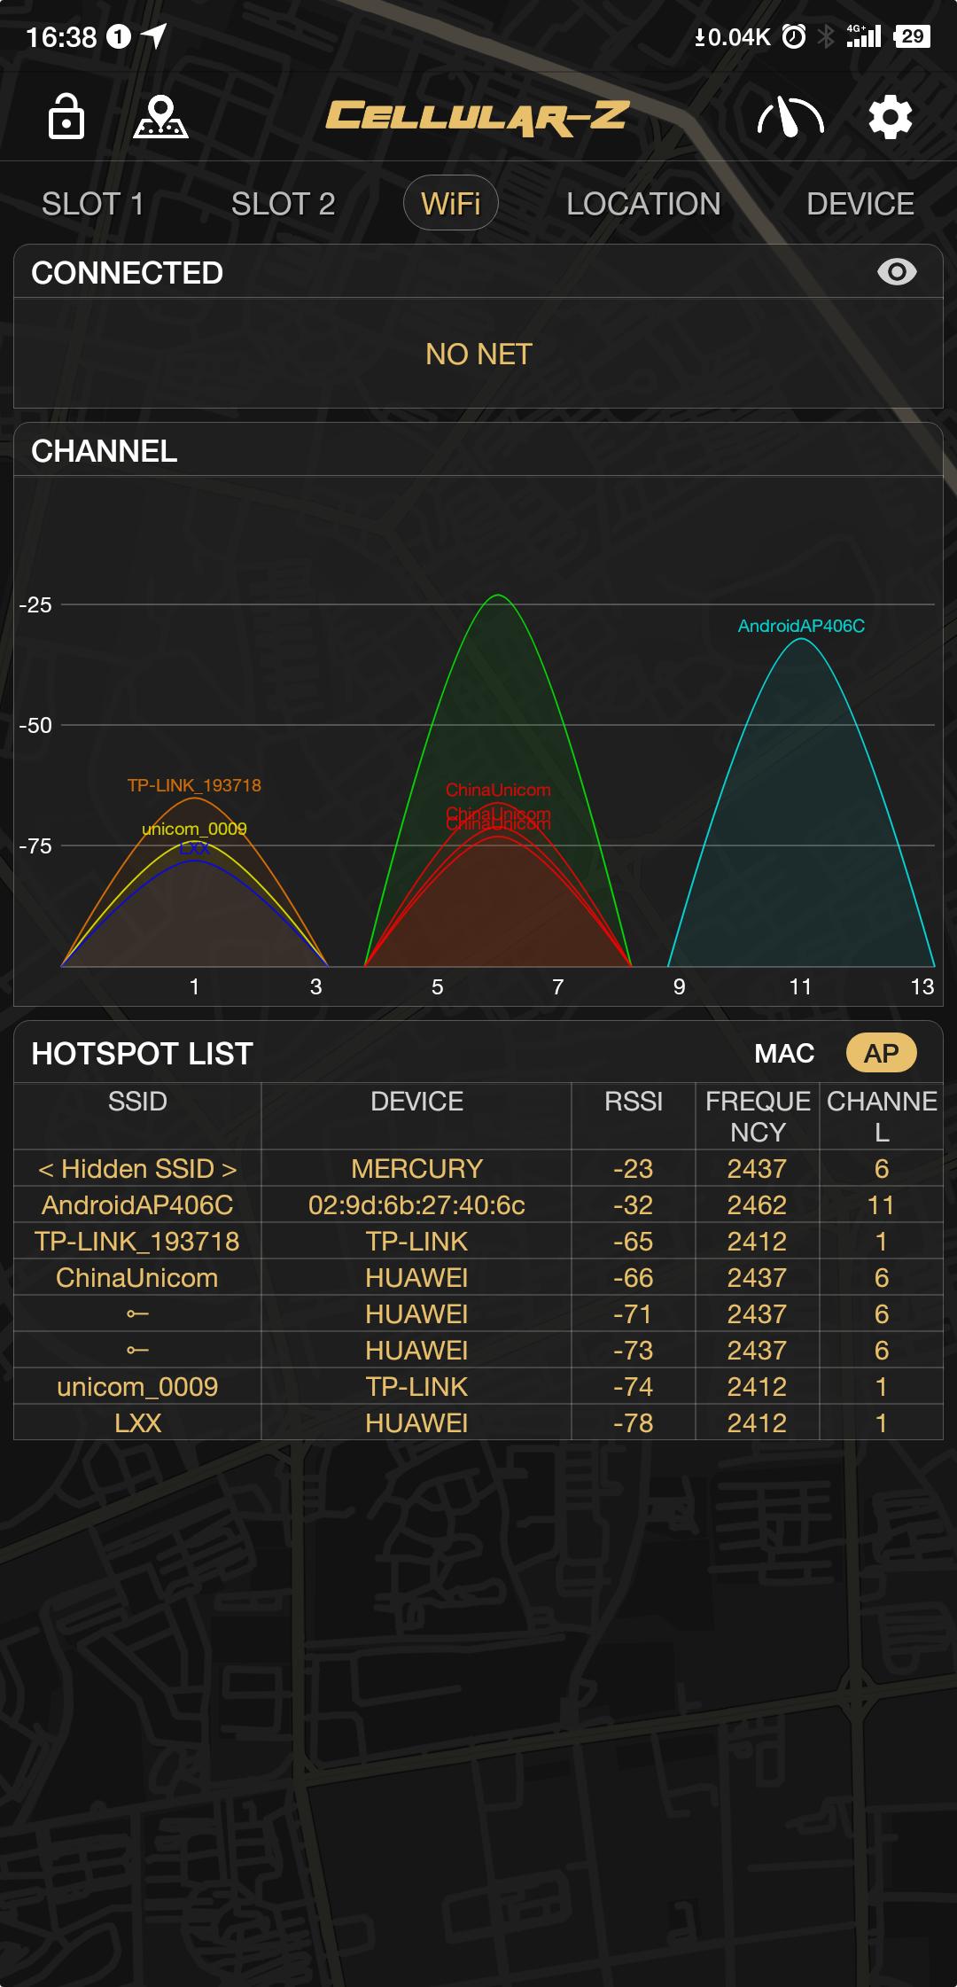
Task: Tap the unlock padlock icon
Action: 66,116
